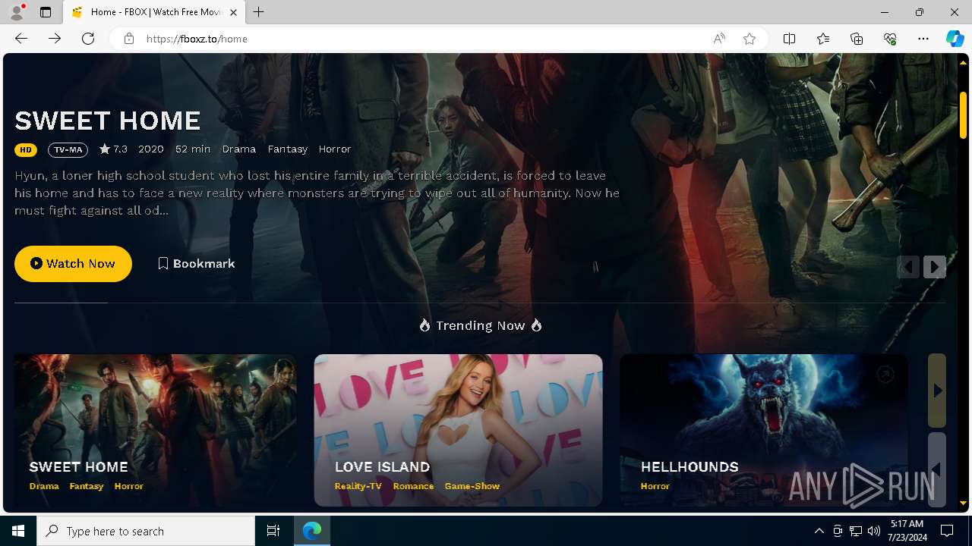Open Microsoft Edge from the taskbar
The image size is (972, 546).
312,531
